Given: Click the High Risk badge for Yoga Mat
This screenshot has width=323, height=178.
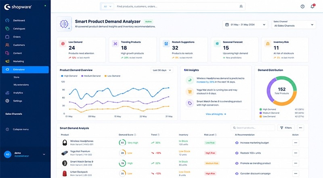Looking at the screenshot, I should click(210, 153).
